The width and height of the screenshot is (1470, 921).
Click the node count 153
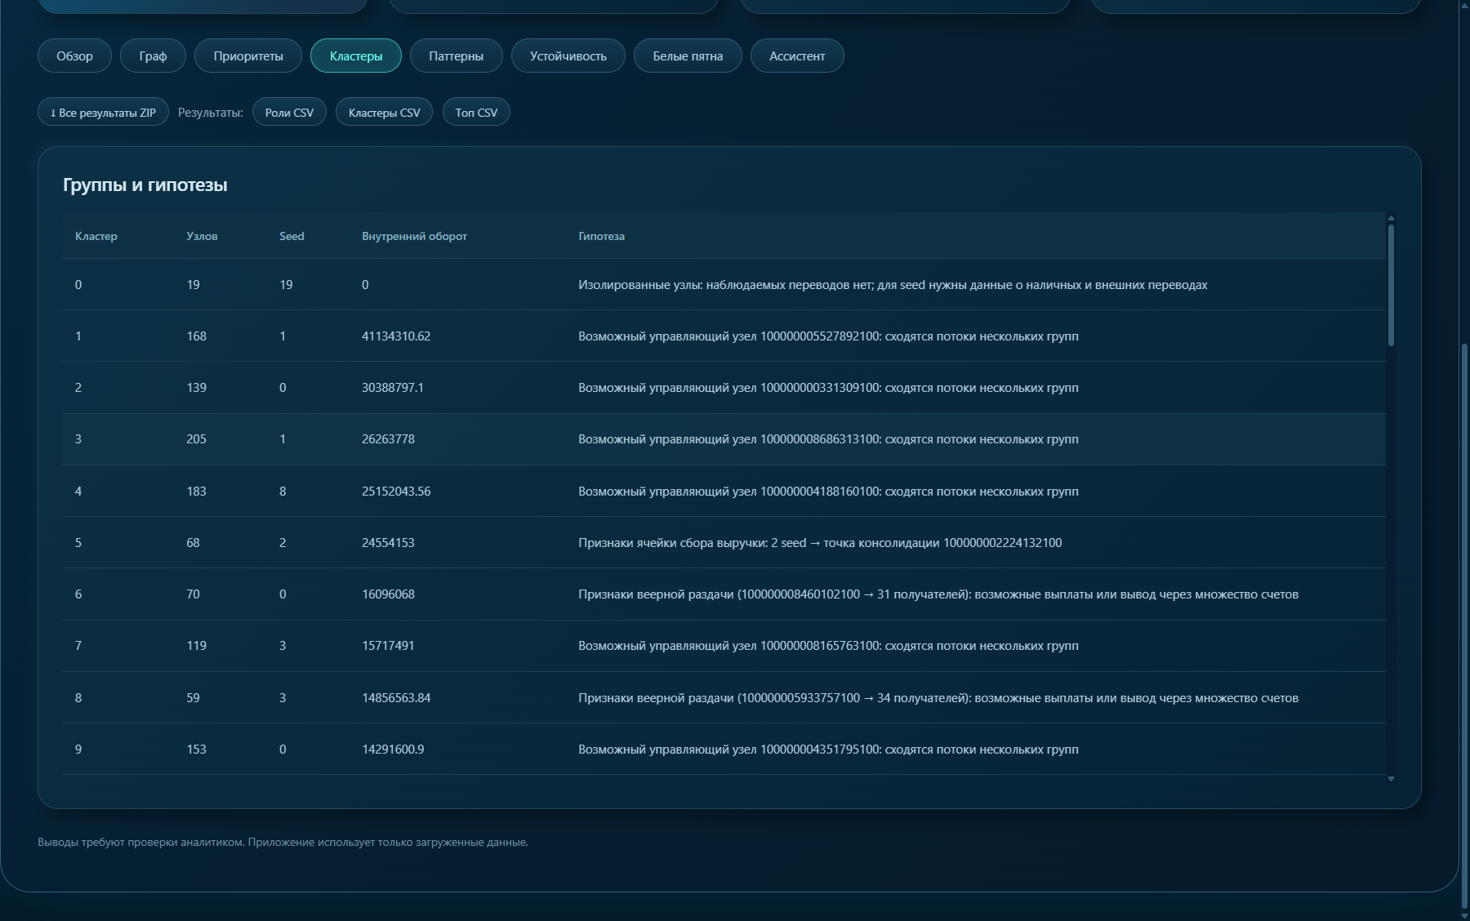[x=196, y=750]
